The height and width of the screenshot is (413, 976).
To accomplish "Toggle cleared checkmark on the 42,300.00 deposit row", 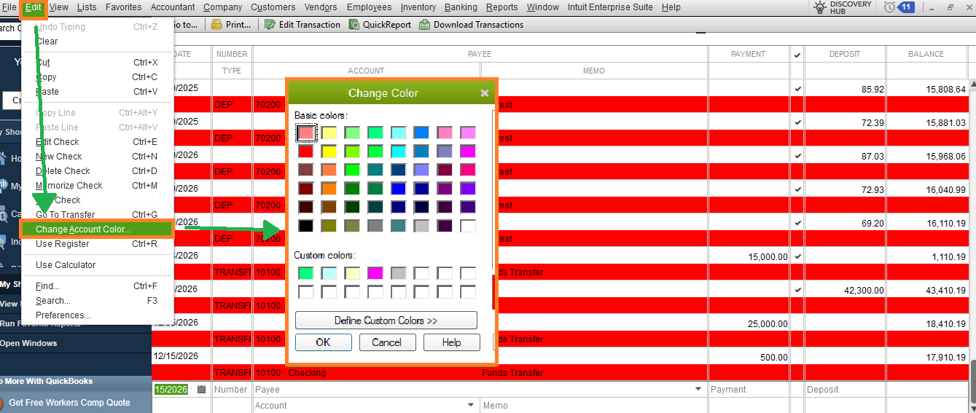I will pos(798,290).
